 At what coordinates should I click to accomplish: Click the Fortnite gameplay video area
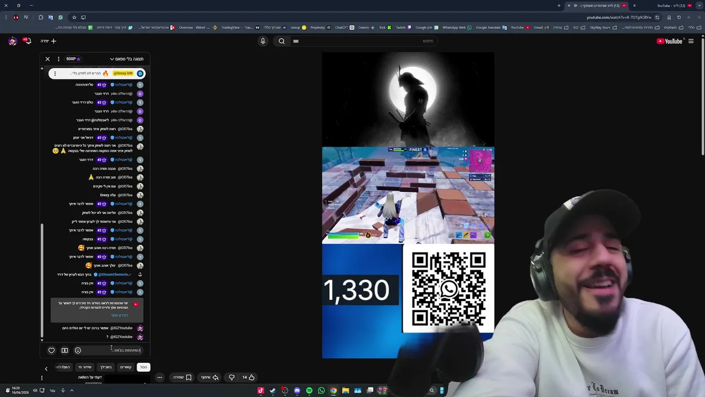(408, 195)
